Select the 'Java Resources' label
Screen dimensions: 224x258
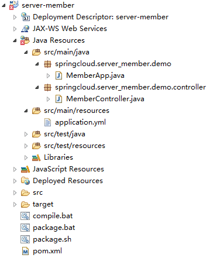click(x=58, y=40)
